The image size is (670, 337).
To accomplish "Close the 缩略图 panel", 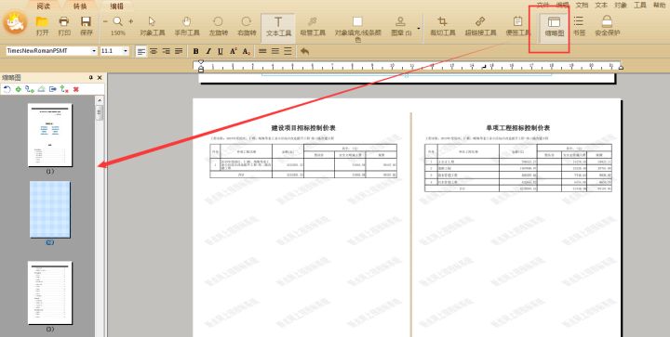I will [100, 78].
